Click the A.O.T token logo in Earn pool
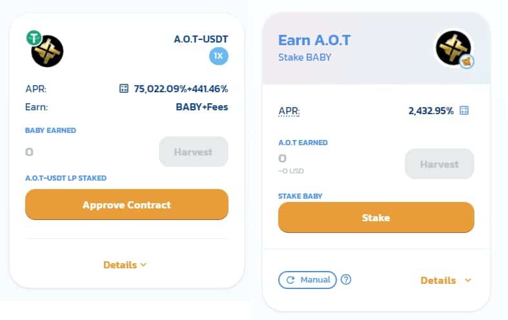The image size is (508, 320). pos(453,48)
